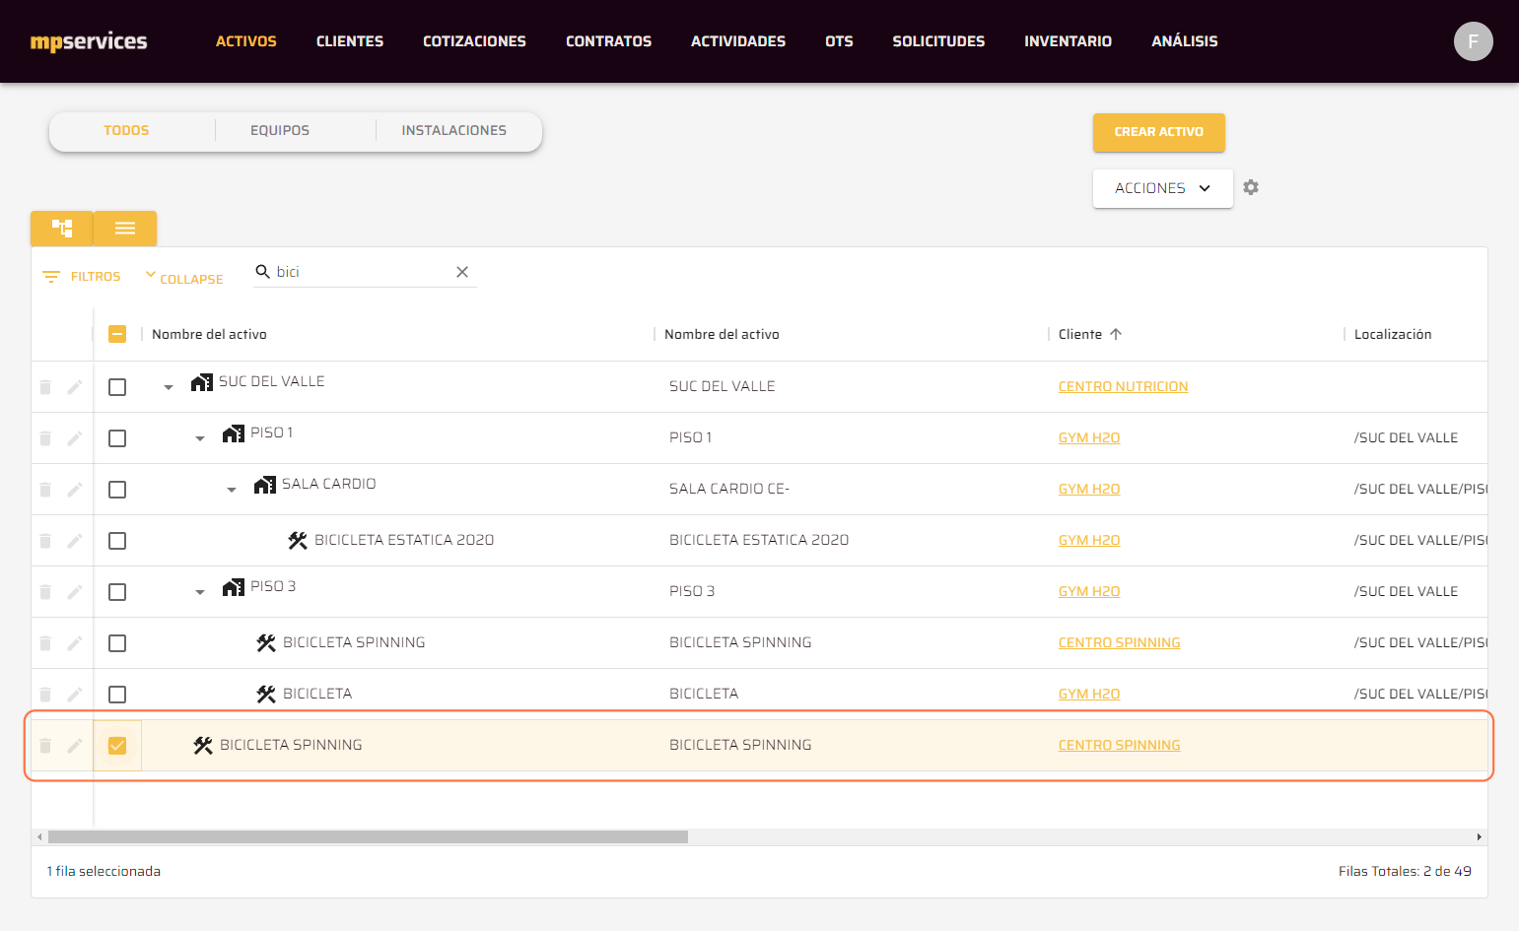
Task: Open the ACCIONES dropdown
Action: (x=1162, y=188)
